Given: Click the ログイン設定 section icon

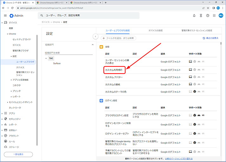Looking at the screenshot, I should click(x=101, y=101).
